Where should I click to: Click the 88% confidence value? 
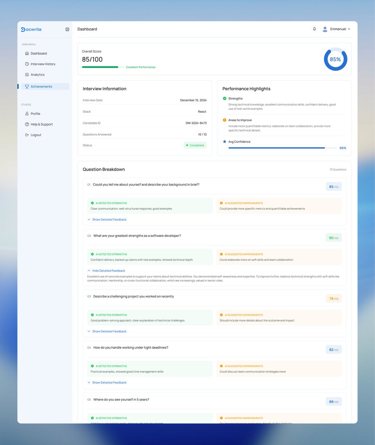pos(343,148)
